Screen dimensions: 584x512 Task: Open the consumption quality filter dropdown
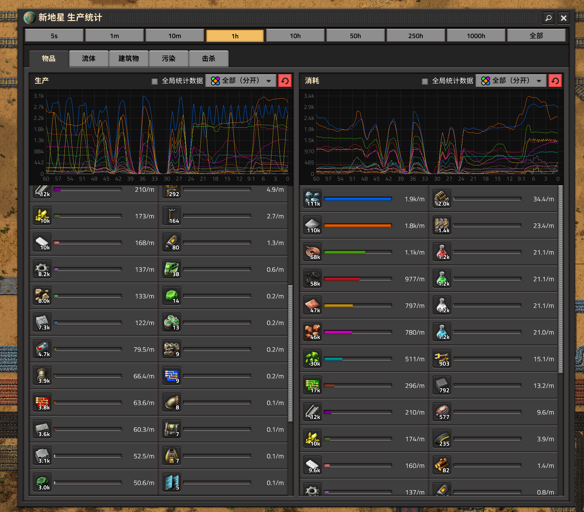[511, 81]
